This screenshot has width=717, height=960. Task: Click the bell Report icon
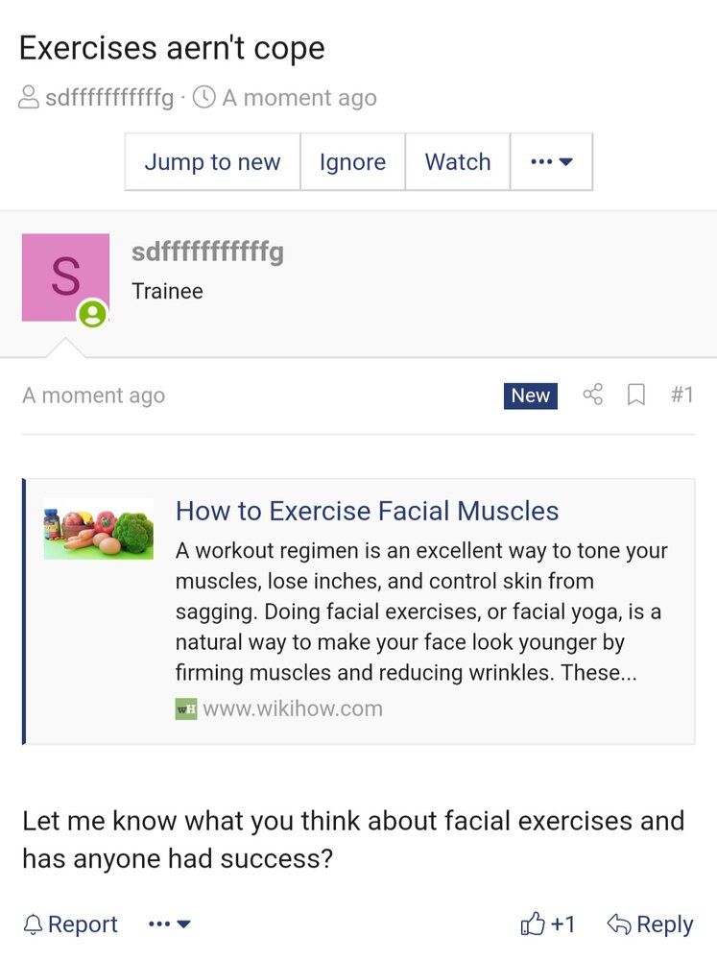pos(33,924)
